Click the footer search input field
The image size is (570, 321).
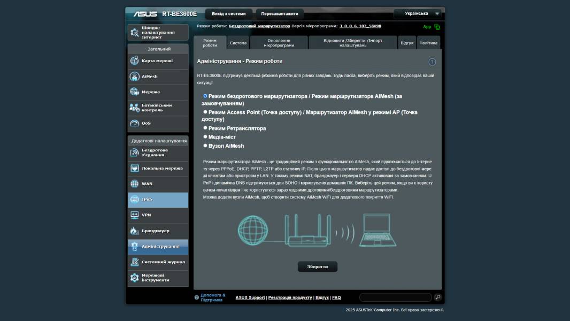[396, 297]
